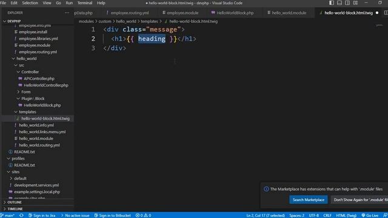Open the Terminal menu

click(x=85, y=3)
